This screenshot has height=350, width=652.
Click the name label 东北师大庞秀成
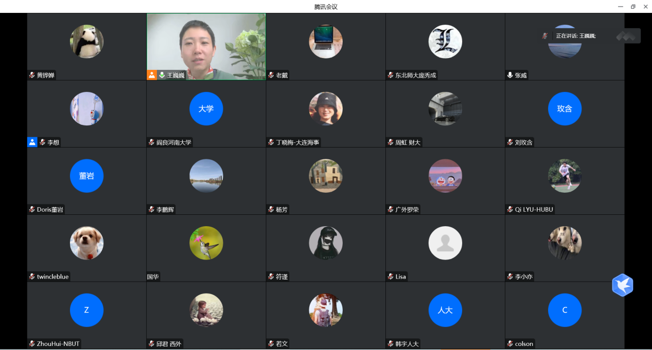tap(415, 75)
